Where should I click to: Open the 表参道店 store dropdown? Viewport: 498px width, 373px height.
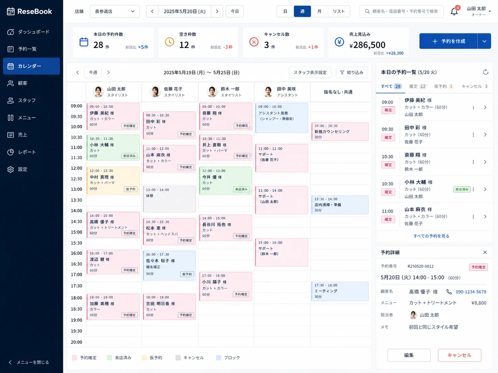pyautogui.click(x=115, y=11)
